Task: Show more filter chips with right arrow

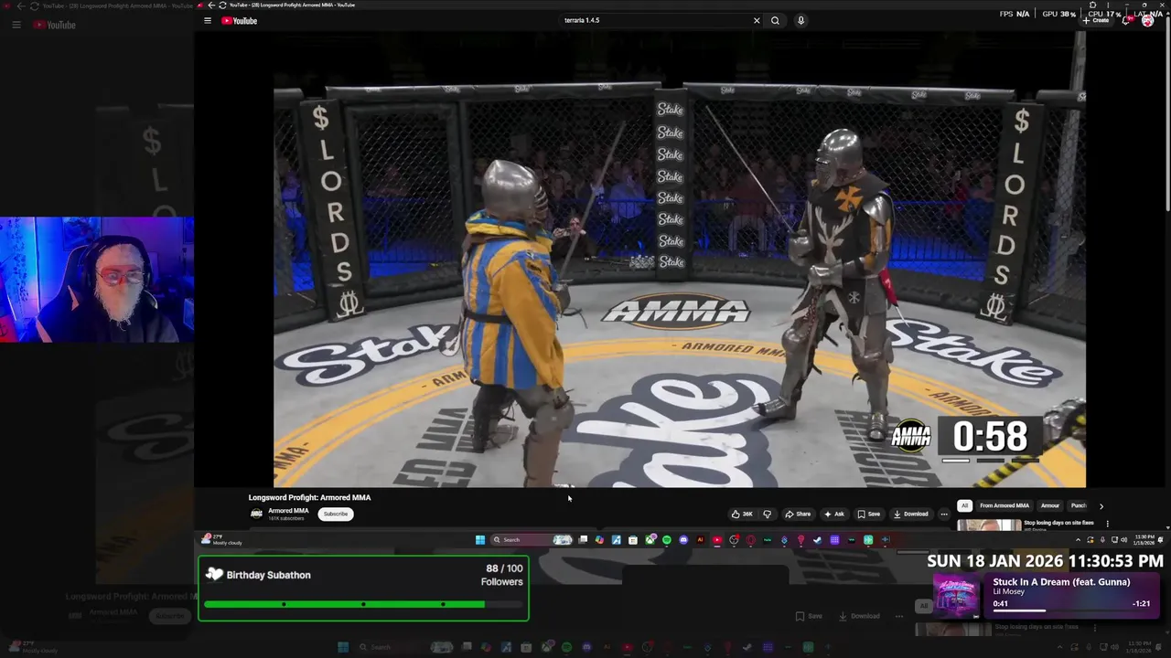Action: click(x=1101, y=505)
